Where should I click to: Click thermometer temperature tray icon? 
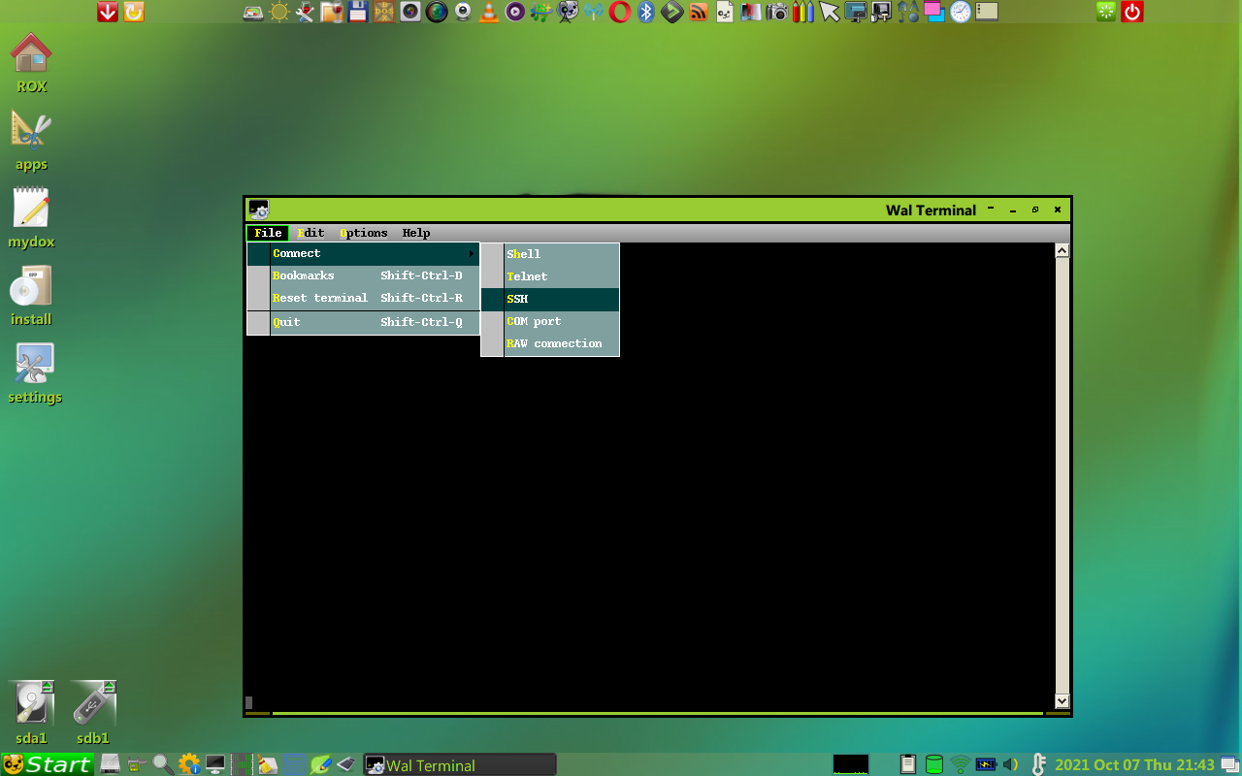click(x=1038, y=764)
